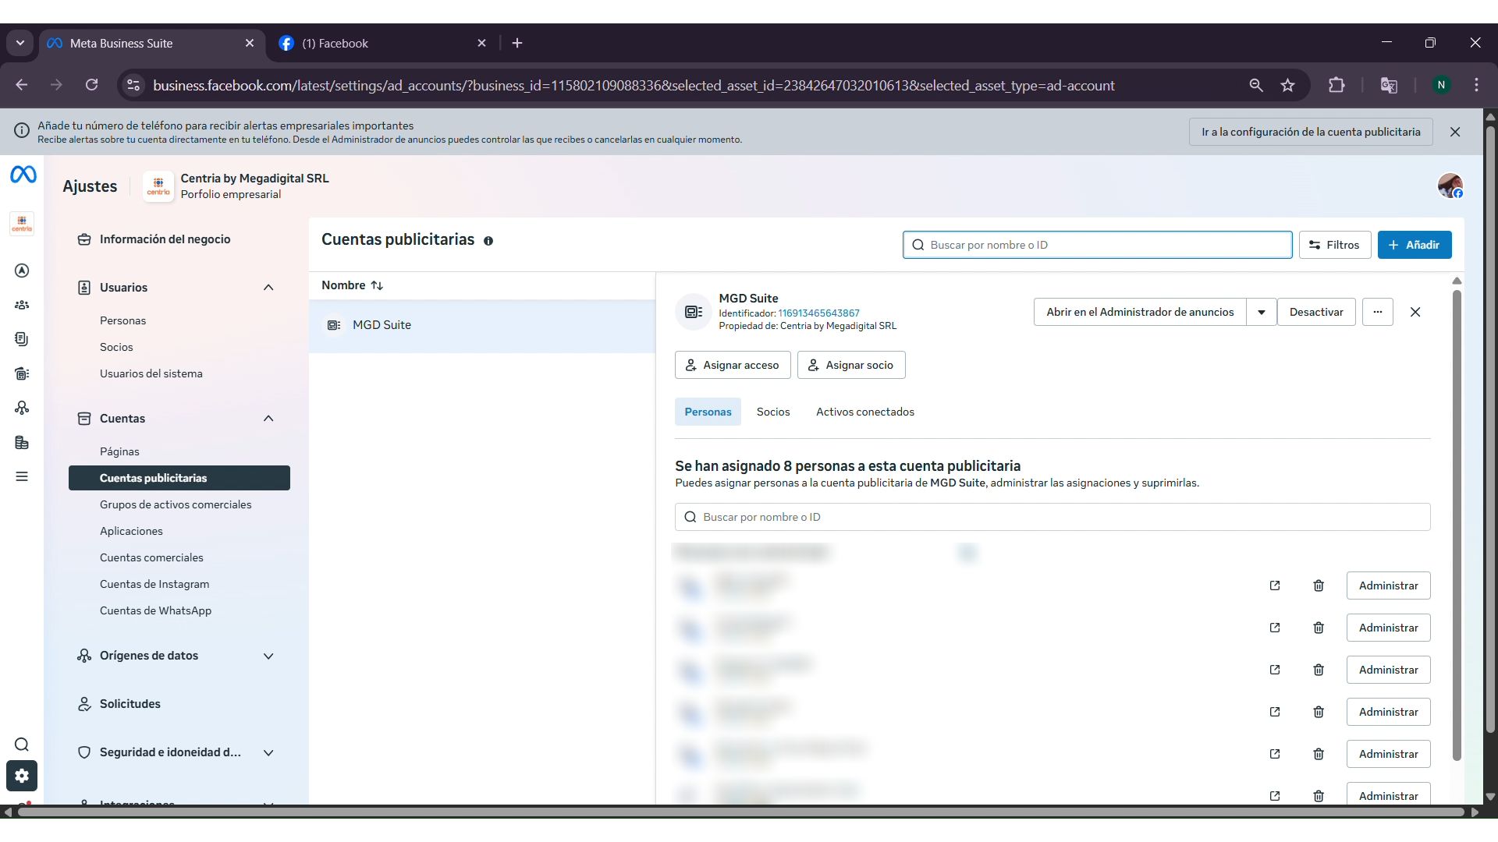1498x842 pixels.
Task: Switch to the Socios tab in the detail panel
Action: 773,412
